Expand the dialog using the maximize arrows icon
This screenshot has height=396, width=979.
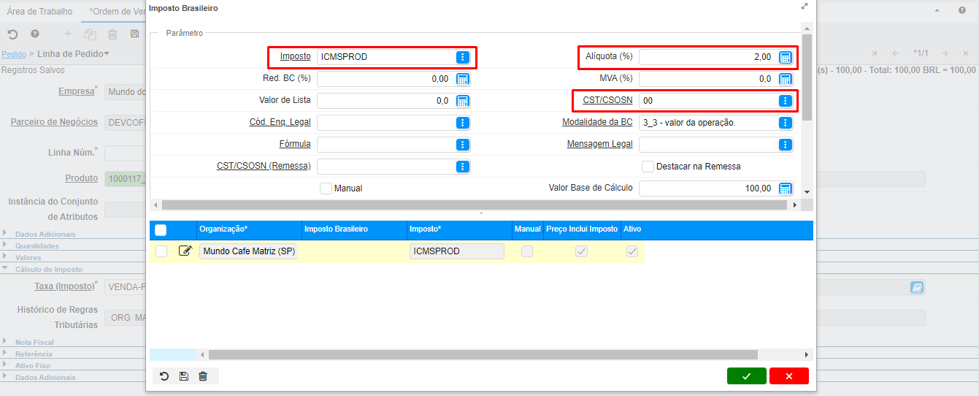[x=805, y=7]
